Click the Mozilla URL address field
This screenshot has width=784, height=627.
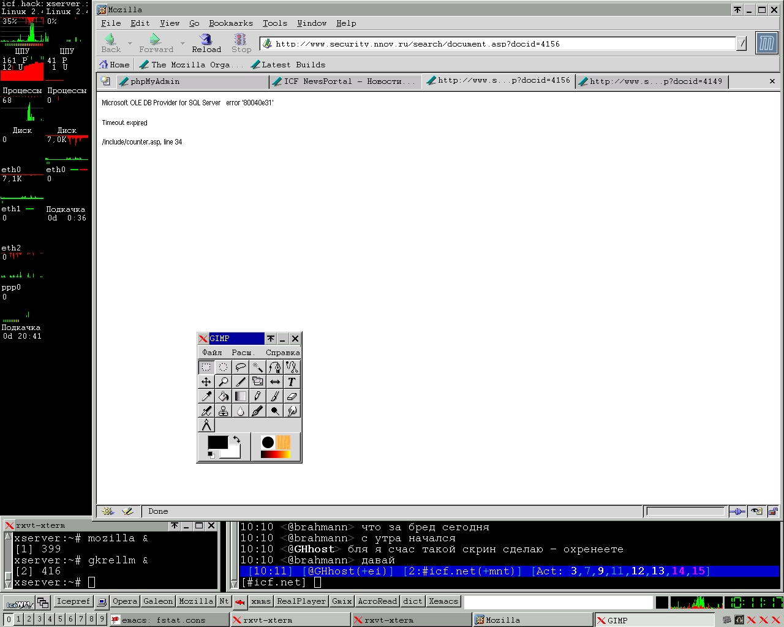point(497,43)
